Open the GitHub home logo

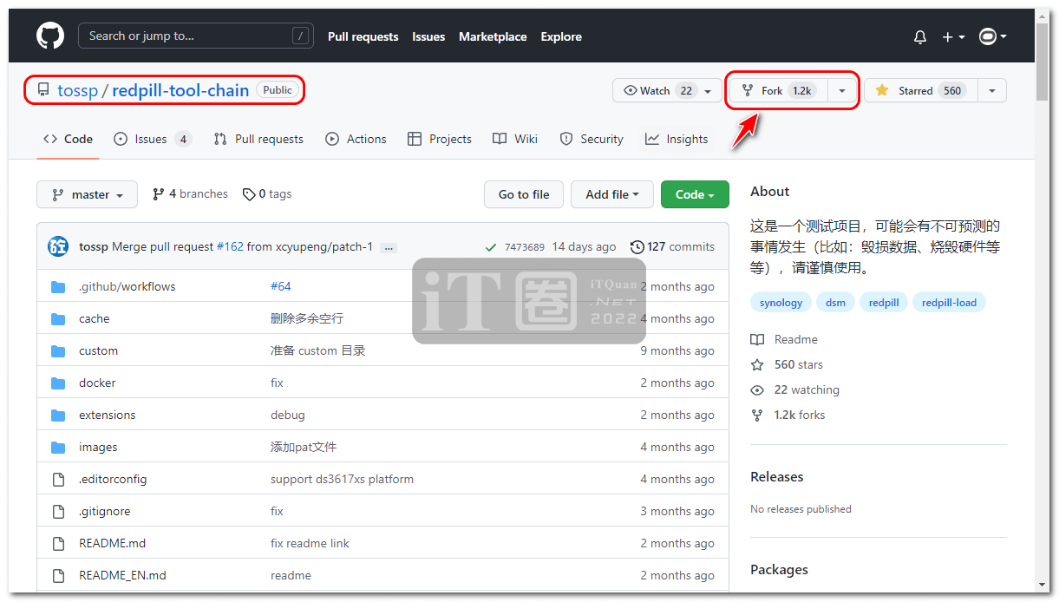coord(50,36)
